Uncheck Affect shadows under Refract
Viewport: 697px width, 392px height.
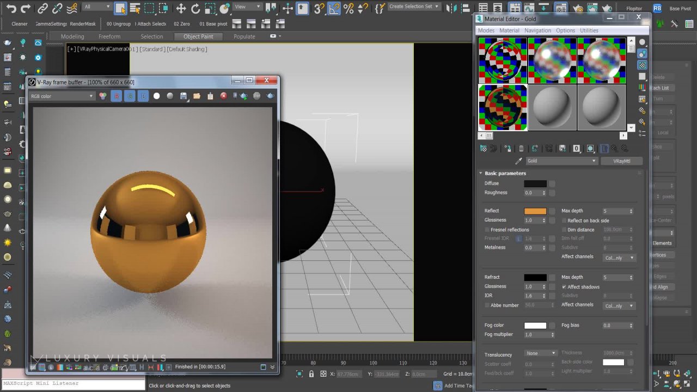[564, 287]
